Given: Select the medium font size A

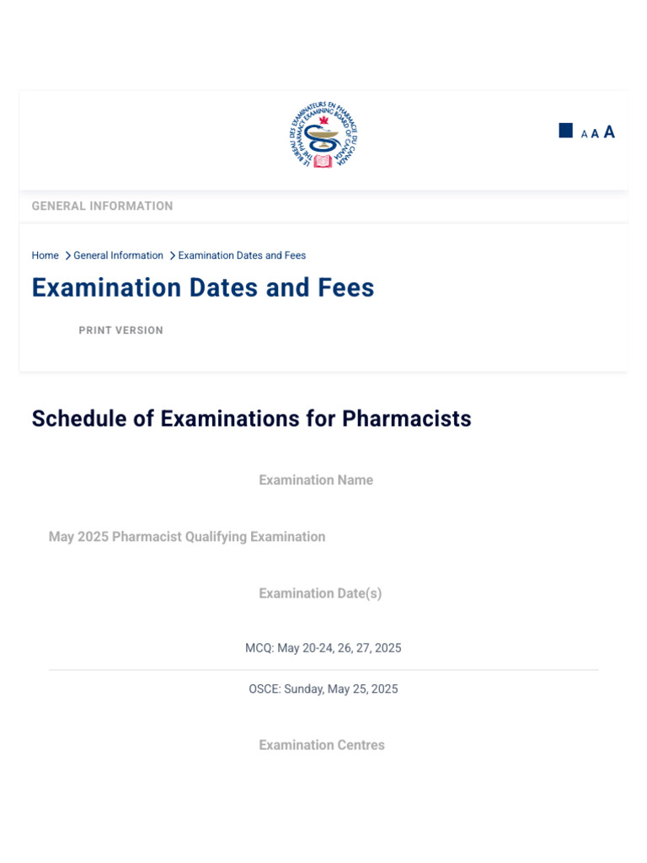Looking at the screenshot, I should (595, 133).
